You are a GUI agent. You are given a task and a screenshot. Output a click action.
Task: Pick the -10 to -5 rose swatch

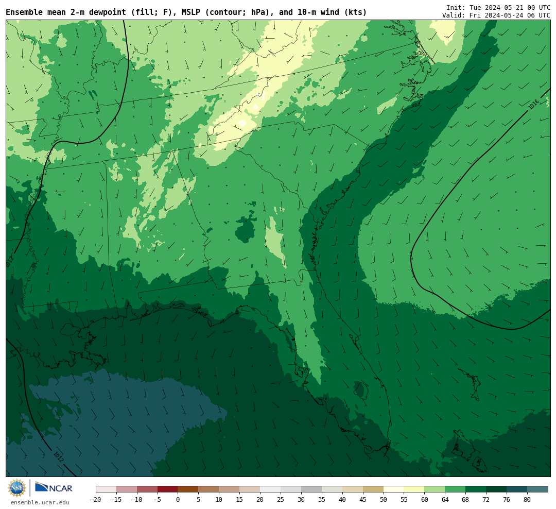[x=147, y=489]
